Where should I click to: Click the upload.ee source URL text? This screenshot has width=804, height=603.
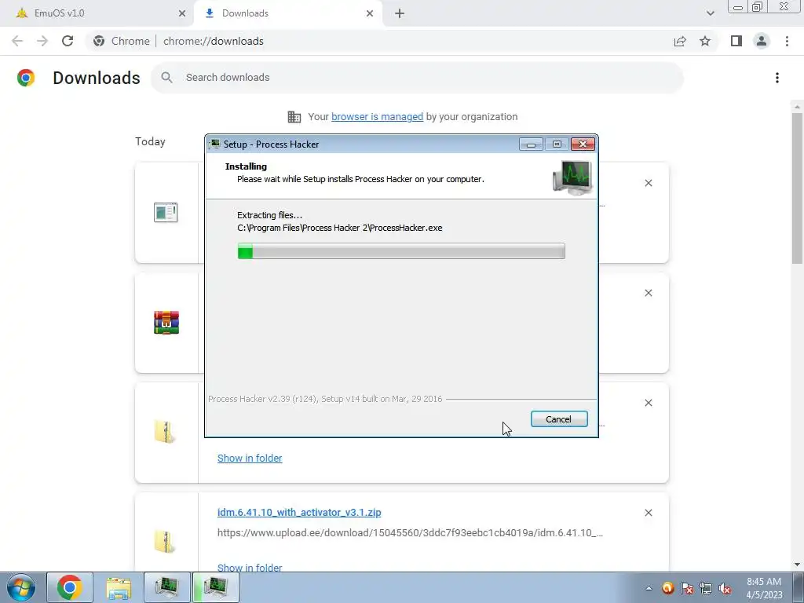(x=410, y=533)
